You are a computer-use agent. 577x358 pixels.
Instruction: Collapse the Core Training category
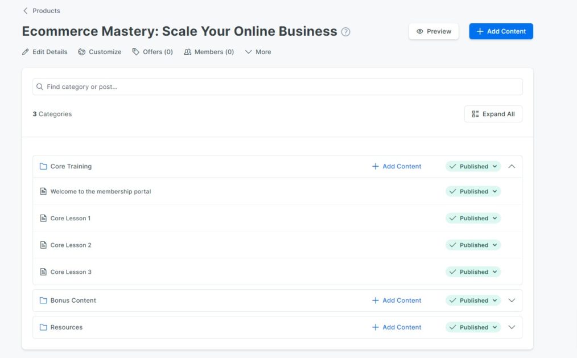coord(512,166)
